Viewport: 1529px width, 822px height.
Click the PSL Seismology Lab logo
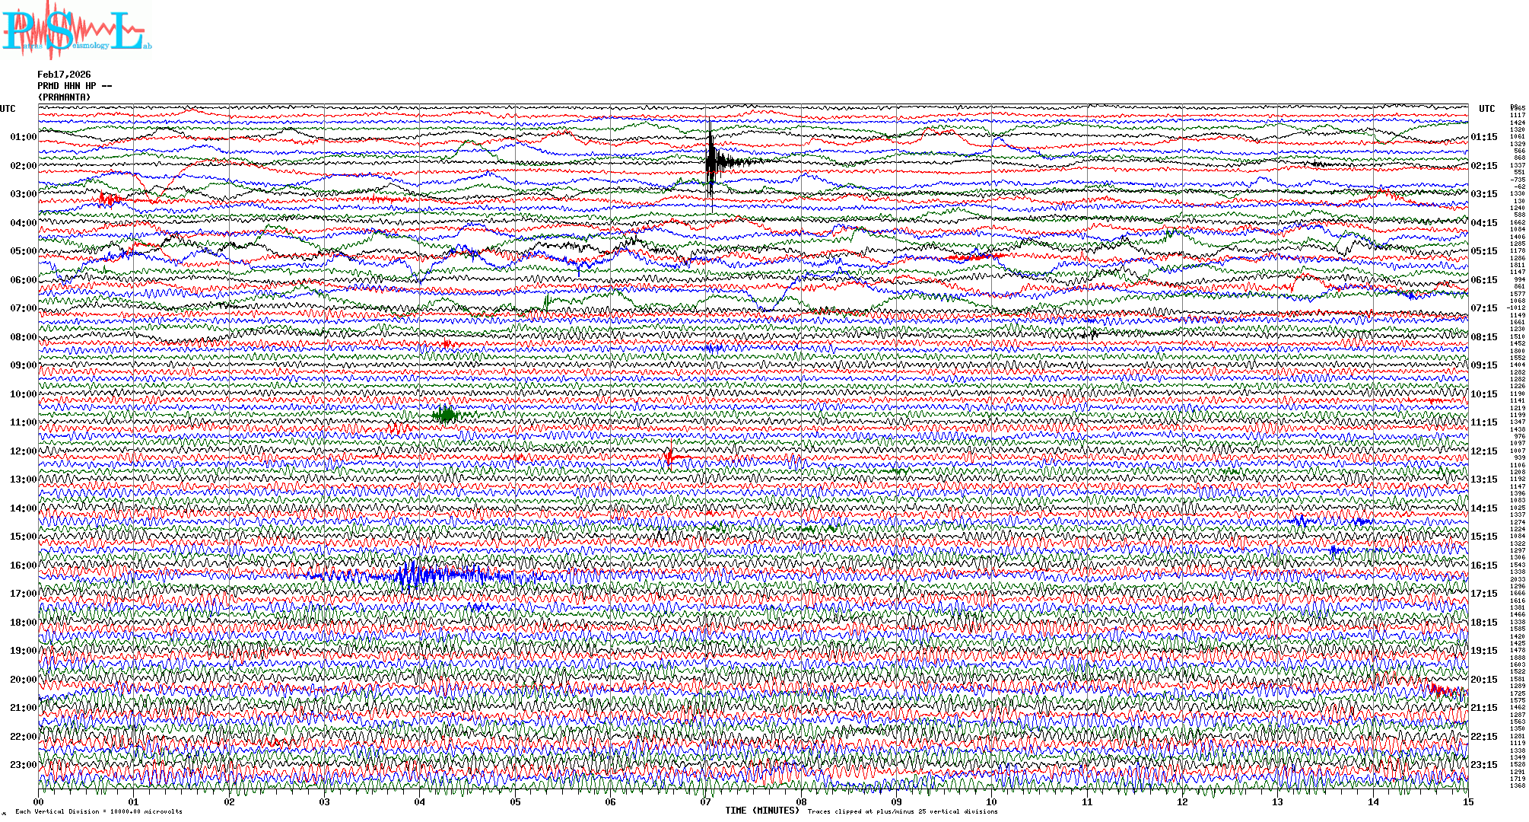(76, 32)
